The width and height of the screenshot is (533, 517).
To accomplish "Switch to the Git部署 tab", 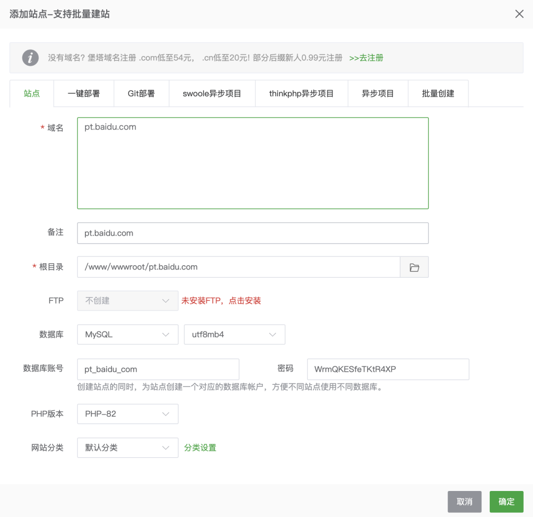I will click(x=141, y=94).
